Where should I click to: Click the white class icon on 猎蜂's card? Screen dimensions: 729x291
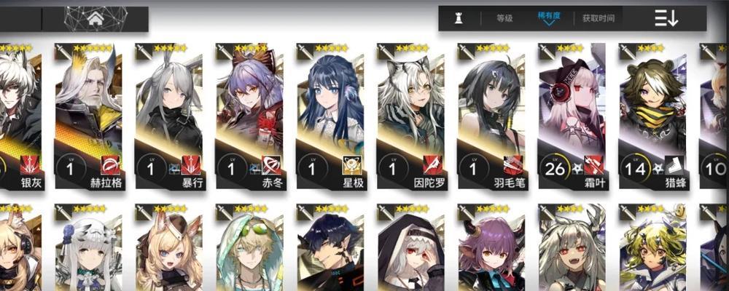click(x=674, y=164)
